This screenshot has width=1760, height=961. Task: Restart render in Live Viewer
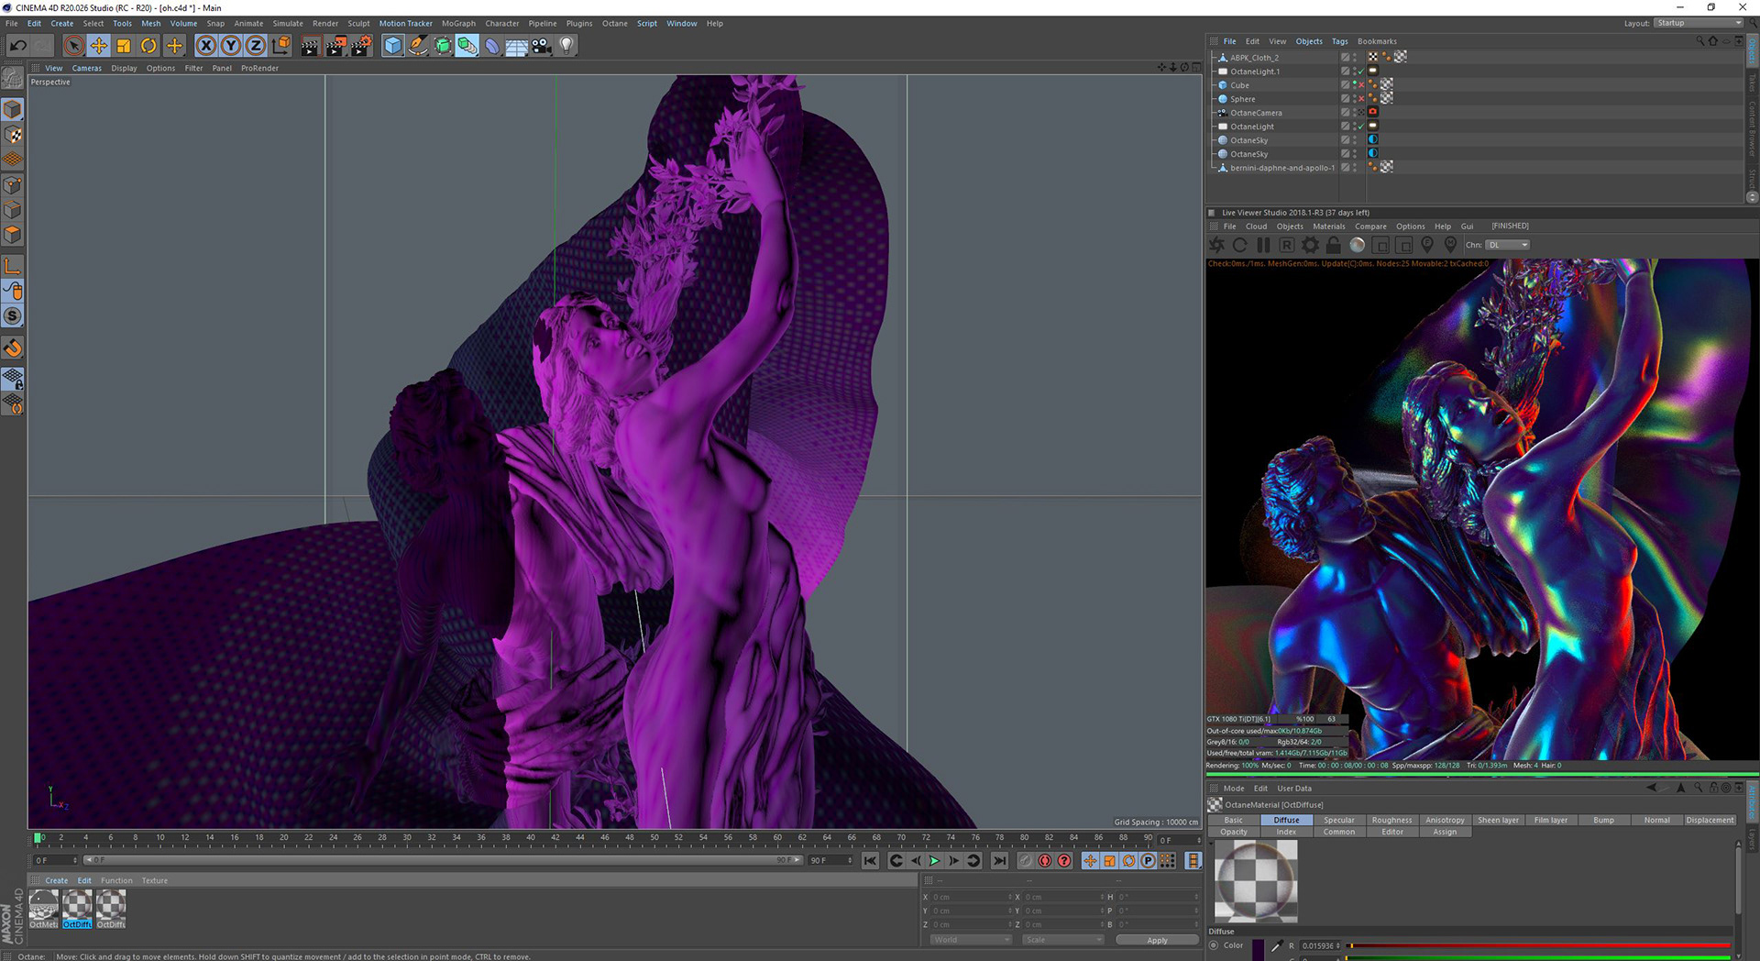[1239, 245]
